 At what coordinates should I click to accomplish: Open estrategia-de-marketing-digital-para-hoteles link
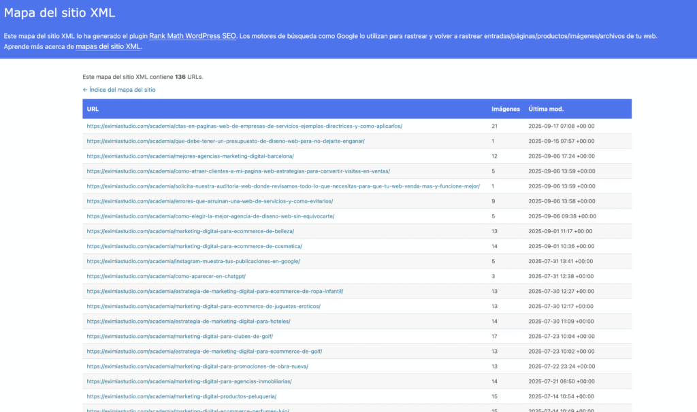(x=189, y=321)
